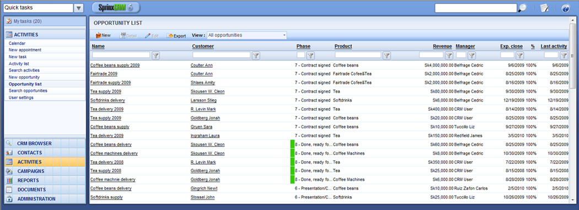
Task: Open the Quick tasks dropdown arrow
Action: (x=79, y=8)
